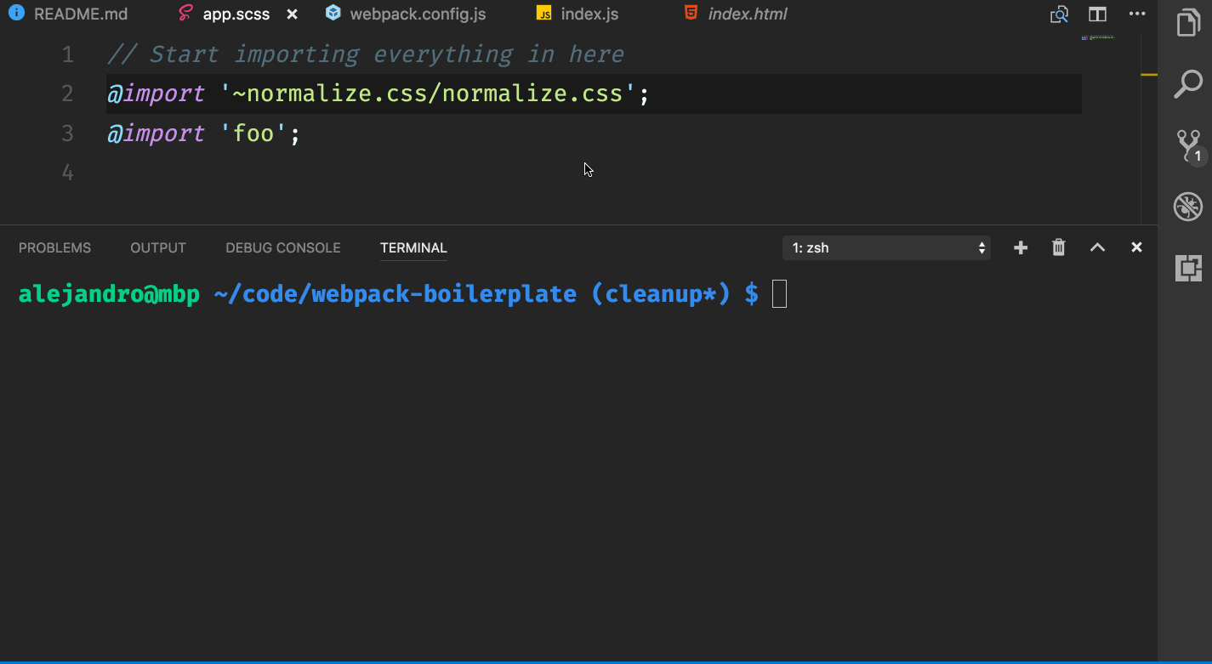Click line number 3 in the gutter
1212x664 pixels.
click(68, 133)
